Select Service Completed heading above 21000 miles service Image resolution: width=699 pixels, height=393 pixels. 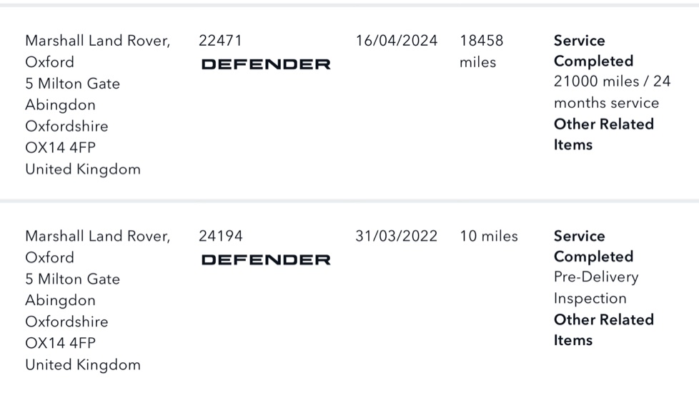(x=593, y=51)
